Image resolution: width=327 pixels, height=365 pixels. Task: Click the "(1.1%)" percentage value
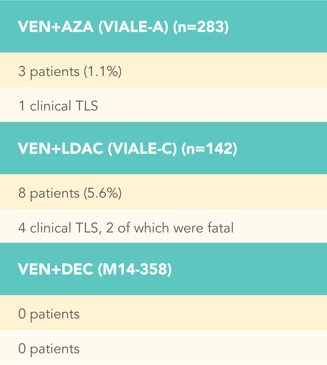pos(102,72)
